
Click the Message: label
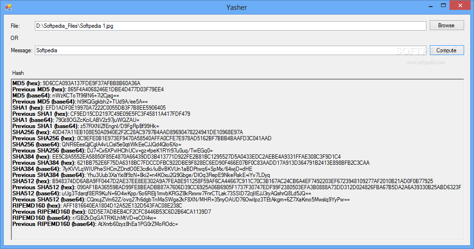[22, 50]
